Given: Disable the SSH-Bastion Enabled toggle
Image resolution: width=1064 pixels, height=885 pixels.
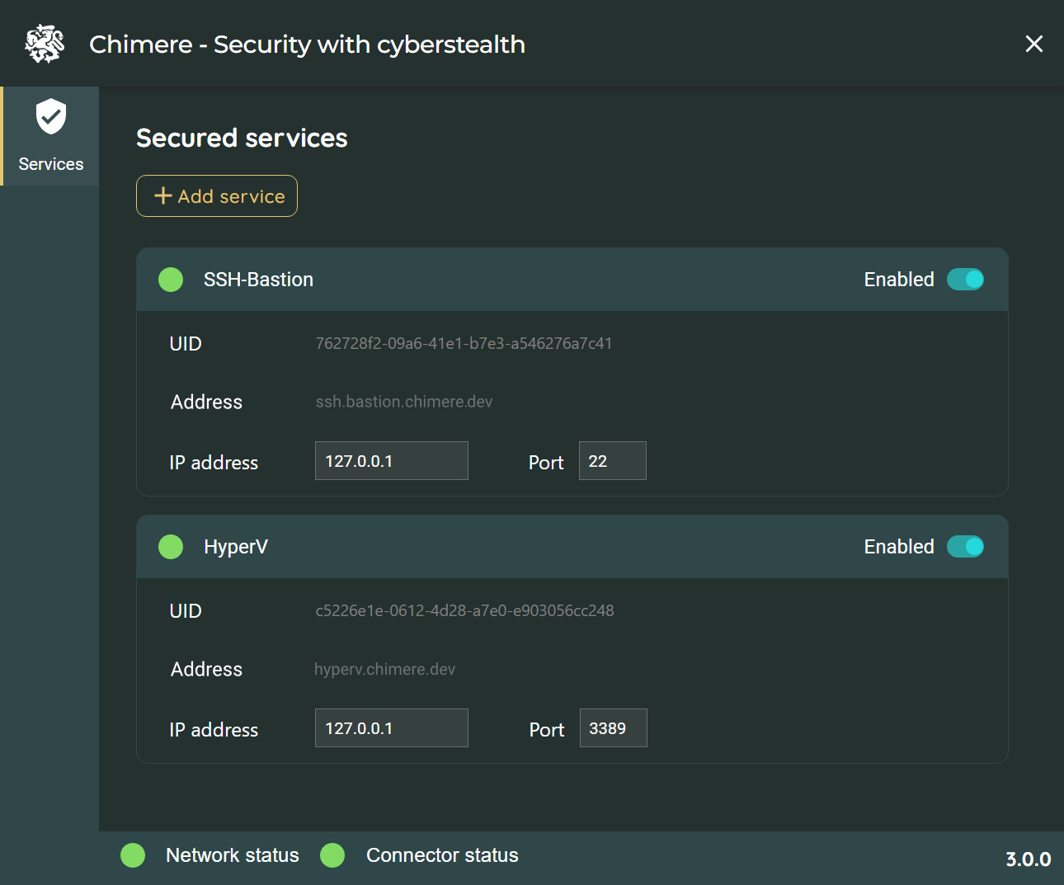Looking at the screenshot, I should pos(965,280).
